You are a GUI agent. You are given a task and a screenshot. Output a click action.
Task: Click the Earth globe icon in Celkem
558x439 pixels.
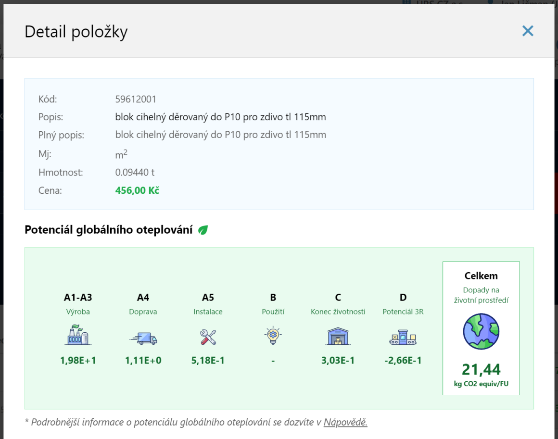[x=481, y=332]
